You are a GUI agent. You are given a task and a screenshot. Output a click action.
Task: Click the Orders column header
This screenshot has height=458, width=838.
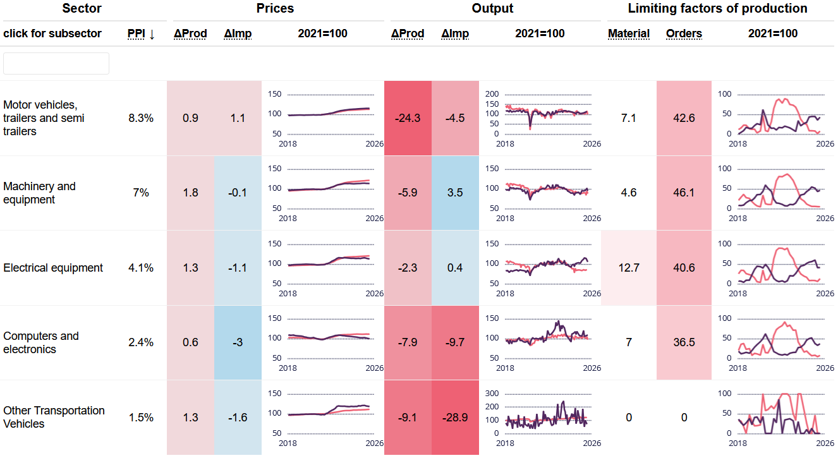[x=684, y=34]
